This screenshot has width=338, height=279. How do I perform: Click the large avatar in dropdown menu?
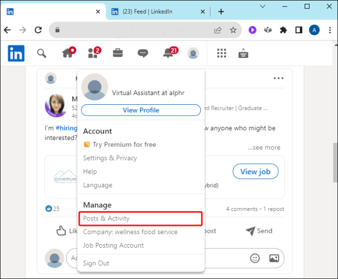(x=95, y=87)
